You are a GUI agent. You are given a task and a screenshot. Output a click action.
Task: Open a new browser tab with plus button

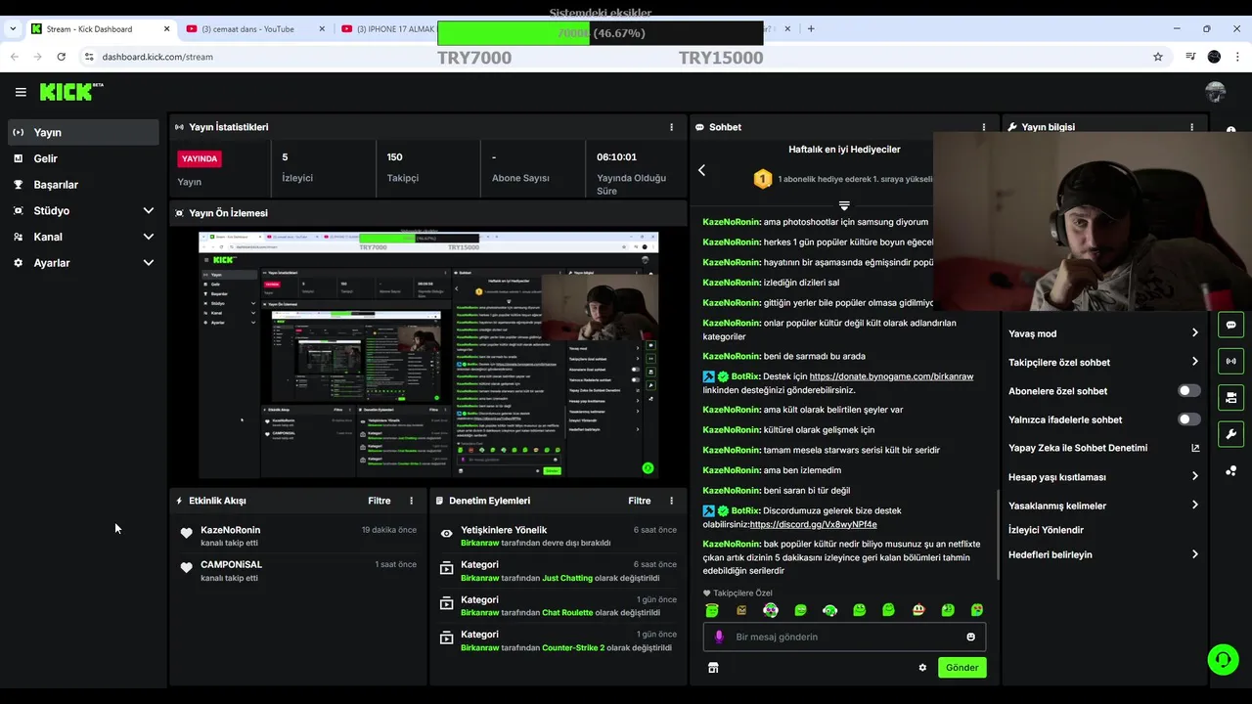811,29
